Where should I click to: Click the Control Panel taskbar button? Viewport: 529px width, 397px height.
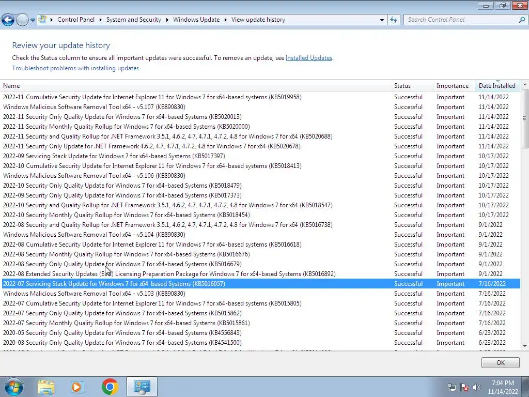[142, 387]
